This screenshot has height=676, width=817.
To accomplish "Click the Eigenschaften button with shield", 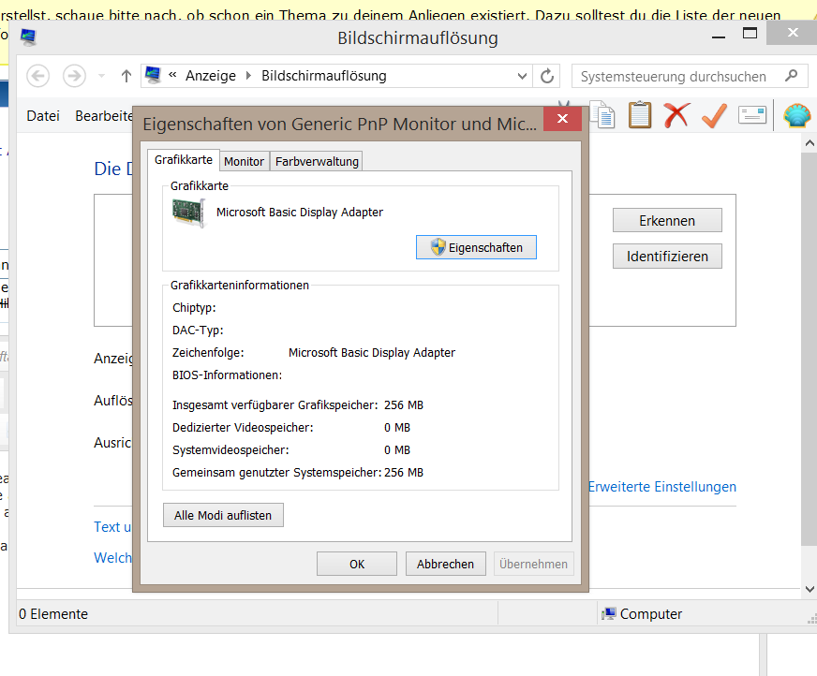I will (x=476, y=247).
